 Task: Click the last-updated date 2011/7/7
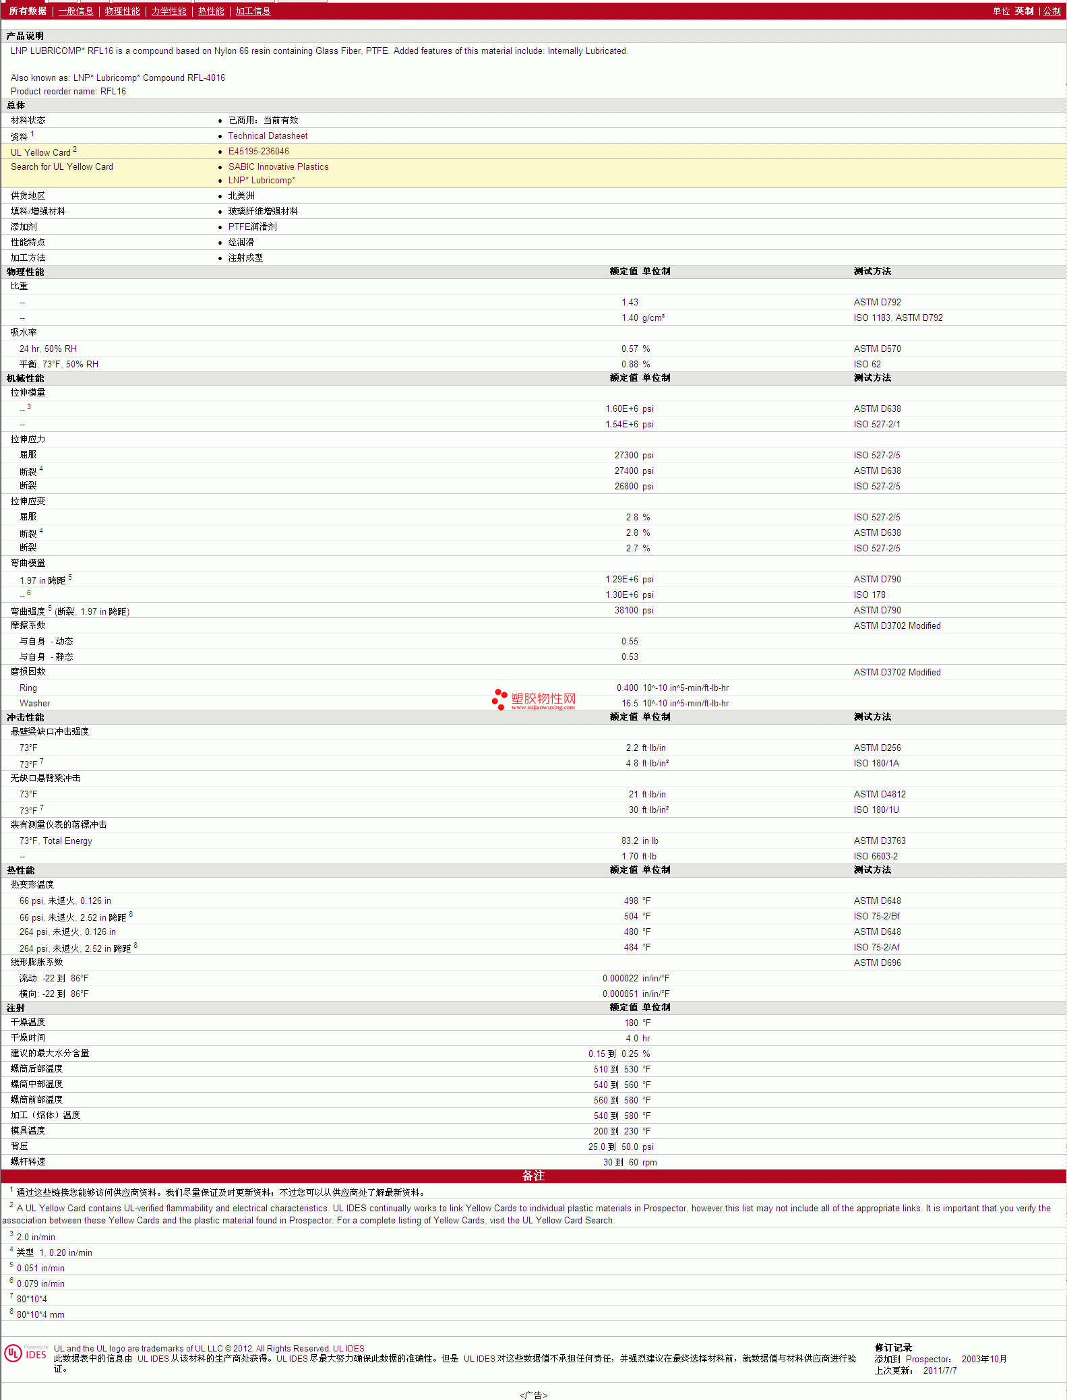click(940, 1370)
